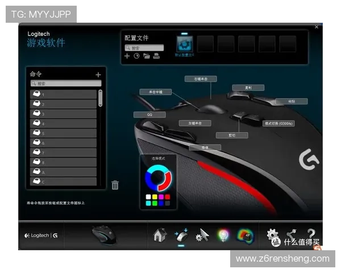Click the QQ button assignment label
This screenshot has width=341, height=273.
149,114
